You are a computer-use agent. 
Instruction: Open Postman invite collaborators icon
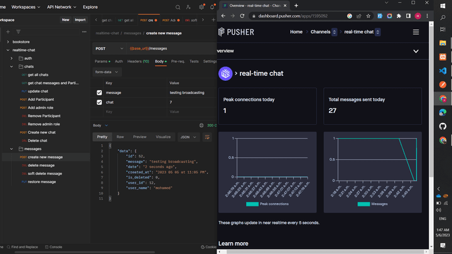188,7
